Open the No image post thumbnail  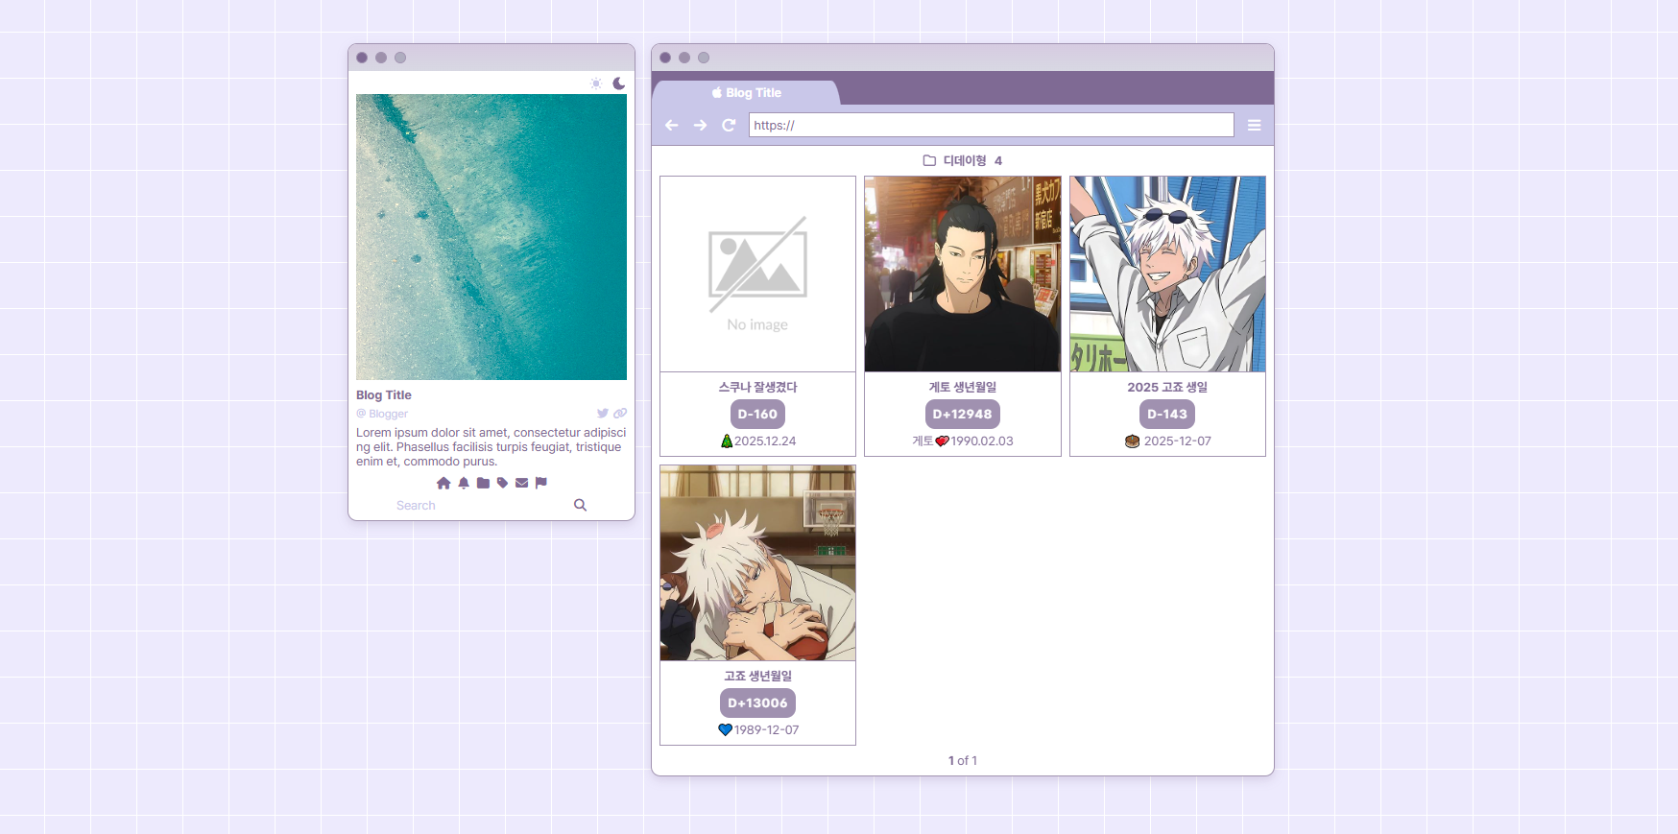click(757, 274)
